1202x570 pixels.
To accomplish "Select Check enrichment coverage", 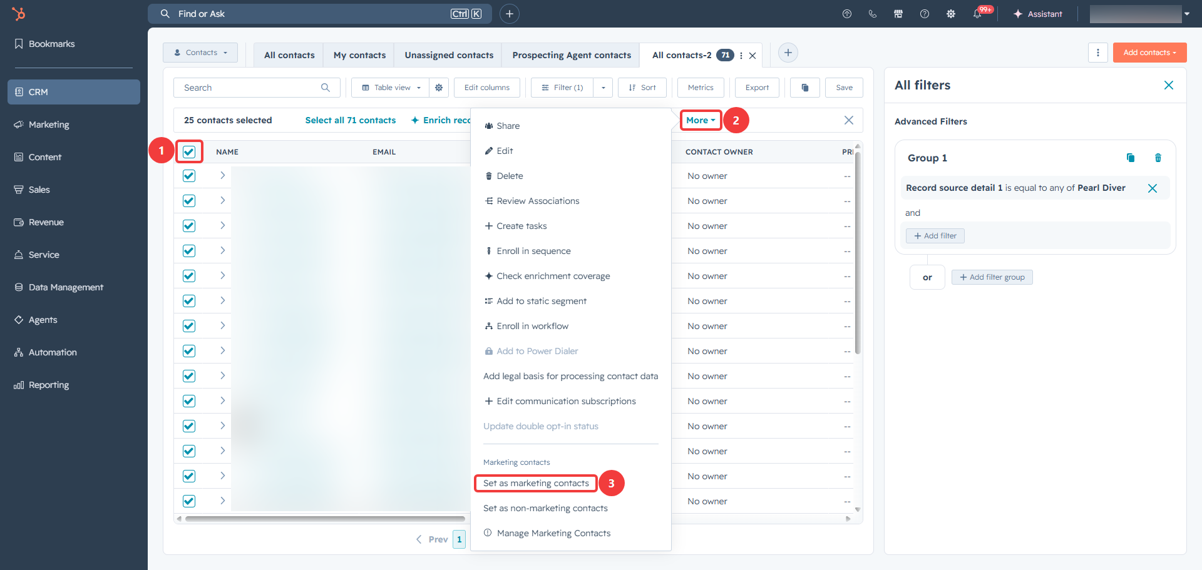I will [x=571, y=276].
